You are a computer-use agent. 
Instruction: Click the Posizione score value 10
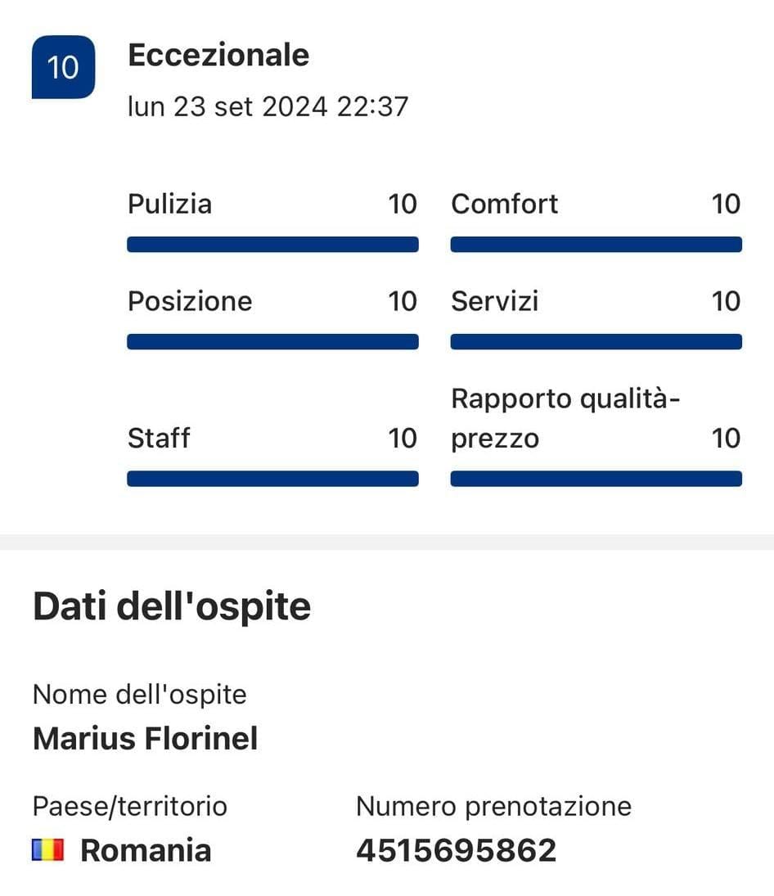coord(402,301)
